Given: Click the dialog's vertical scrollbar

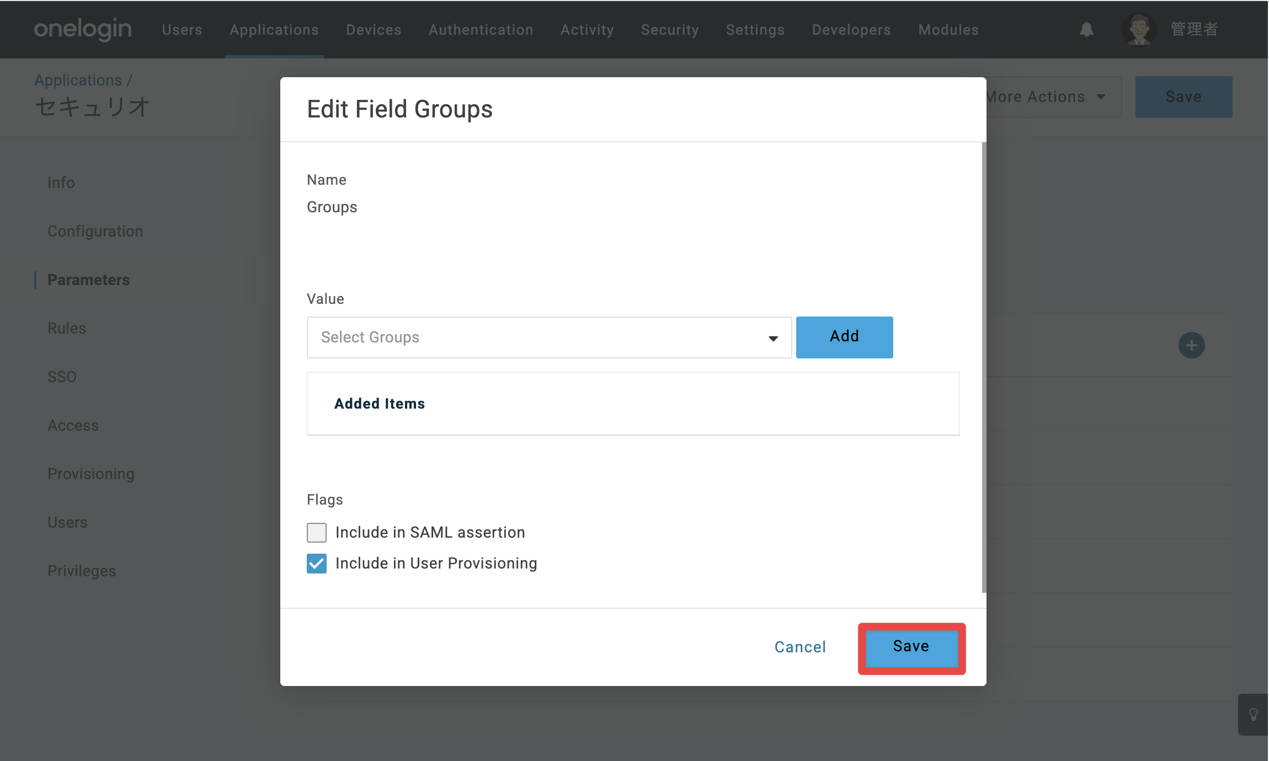Looking at the screenshot, I should (983, 367).
